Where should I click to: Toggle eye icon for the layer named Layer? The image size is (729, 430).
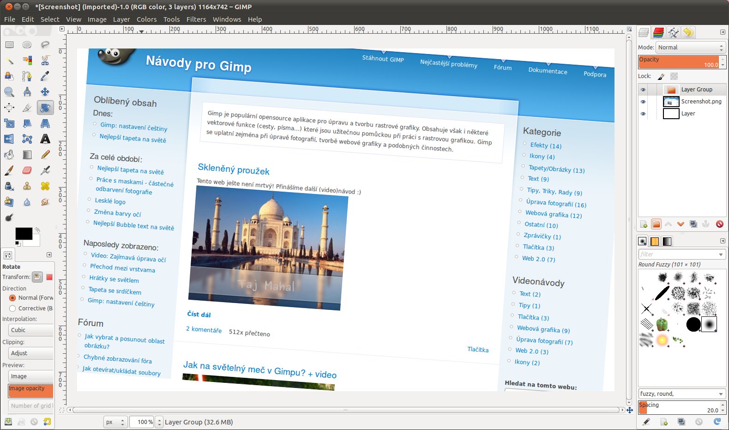point(643,114)
